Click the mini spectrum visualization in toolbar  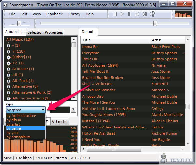tap(183, 14)
